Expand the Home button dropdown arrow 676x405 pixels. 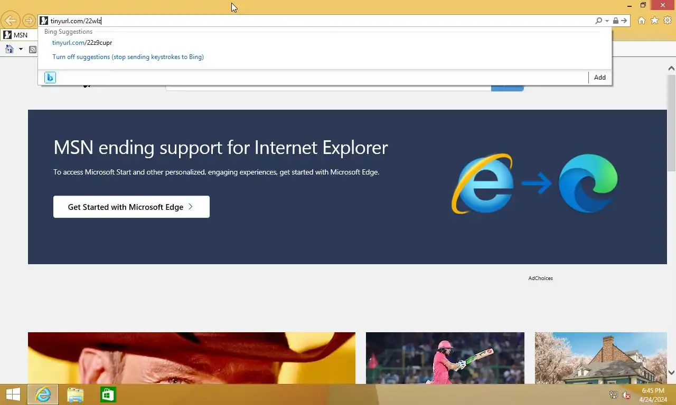(21, 49)
